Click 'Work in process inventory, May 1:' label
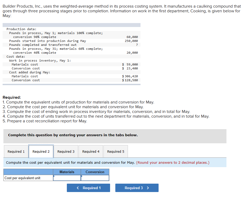 point(40,61)
